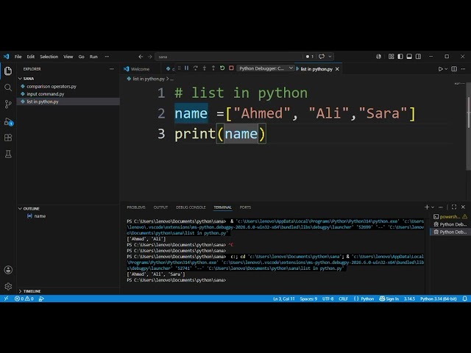The height and width of the screenshot is (353, 471).
Task: Open the Accounts menu icon
Action: coord(8,270)
